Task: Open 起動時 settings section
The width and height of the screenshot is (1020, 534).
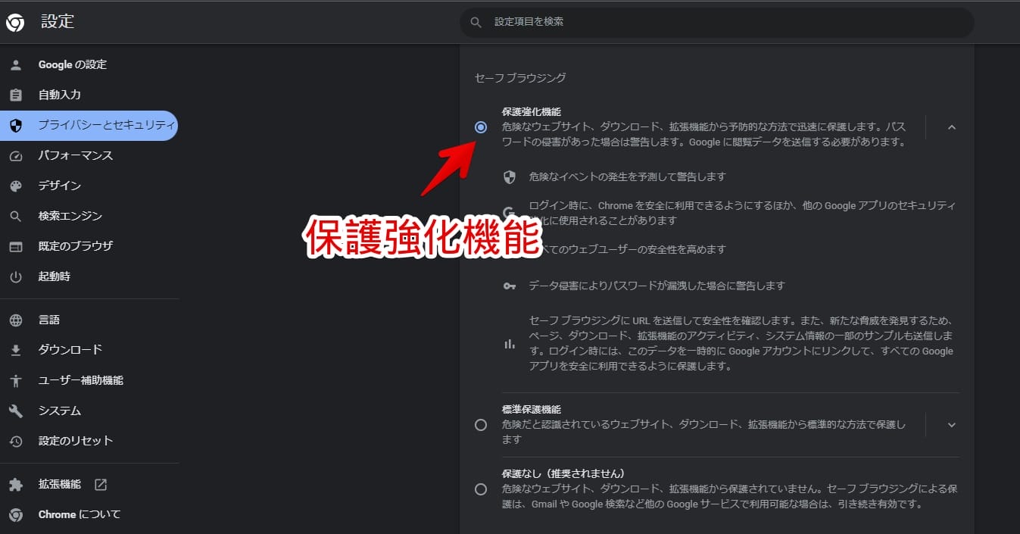Action: coord(89,276)
